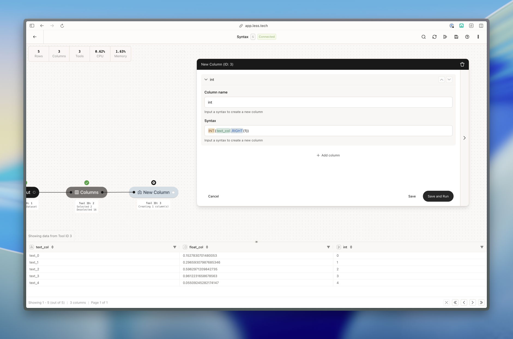
Task: Move the int column down
Action: pos(449,80)
